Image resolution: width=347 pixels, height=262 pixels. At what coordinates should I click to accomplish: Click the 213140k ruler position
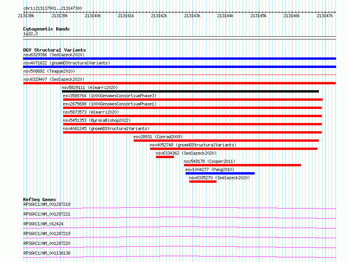pyautogui.click(x=93, y=16)
